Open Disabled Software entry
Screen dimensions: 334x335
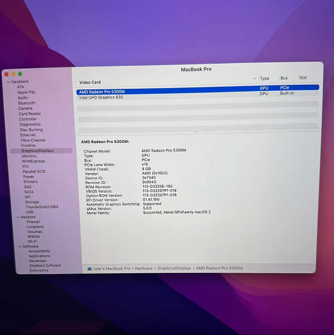pyautogui.click(x=45, y=265)
